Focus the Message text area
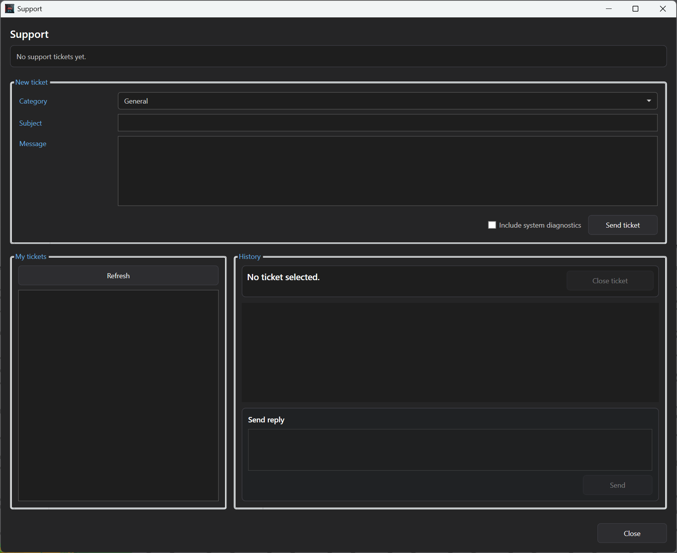The image size is (677, 553). 387,171
